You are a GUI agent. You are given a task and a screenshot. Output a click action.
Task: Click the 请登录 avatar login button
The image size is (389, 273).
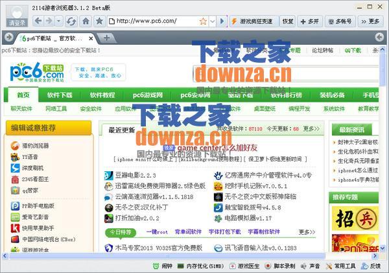coord(17,16)
